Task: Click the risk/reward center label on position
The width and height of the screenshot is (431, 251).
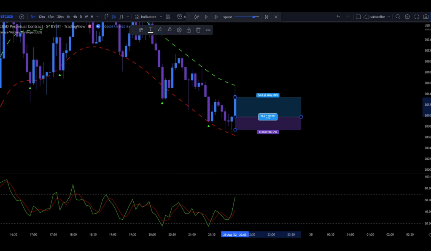Action: coord(268,117)
